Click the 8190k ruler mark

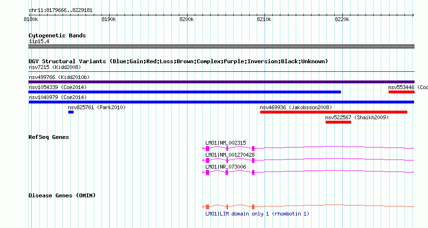pyautogui.click(x=109, y=19)
